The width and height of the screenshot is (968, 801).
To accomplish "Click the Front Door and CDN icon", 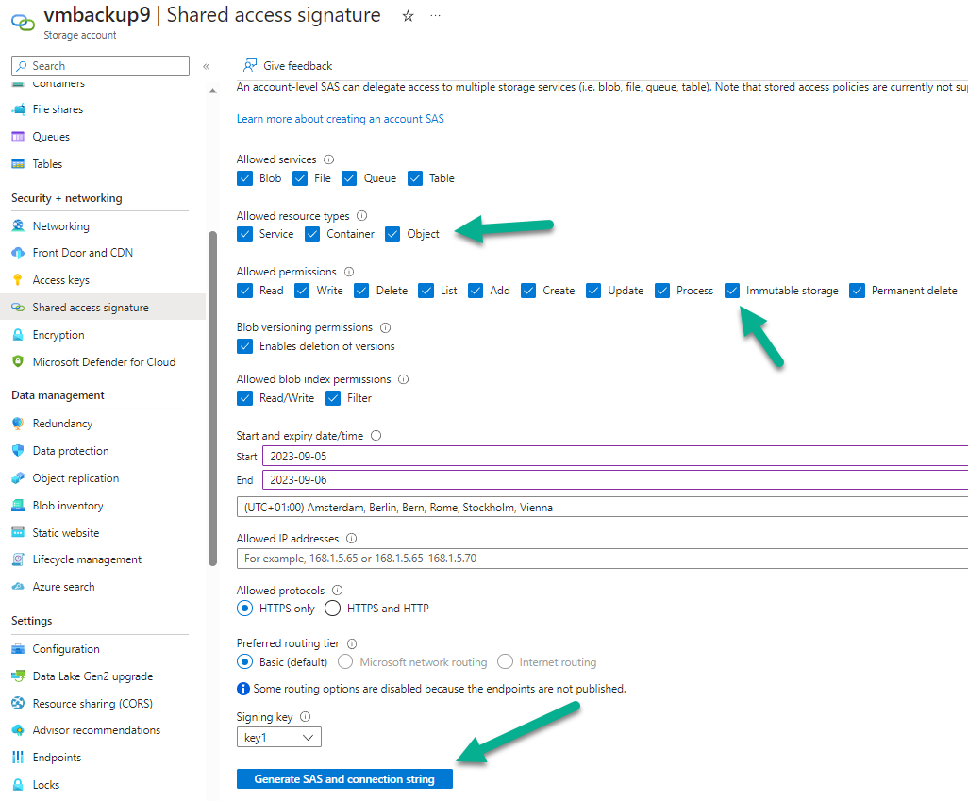I will pos(18,253).
